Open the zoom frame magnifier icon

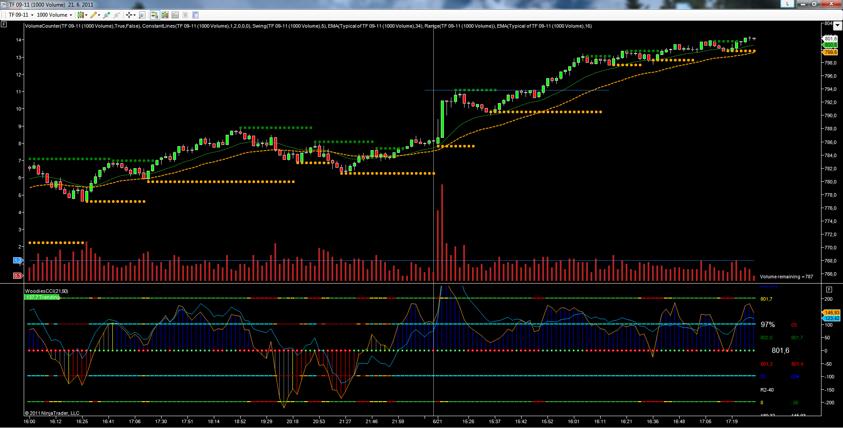click(x=142, y=15)
